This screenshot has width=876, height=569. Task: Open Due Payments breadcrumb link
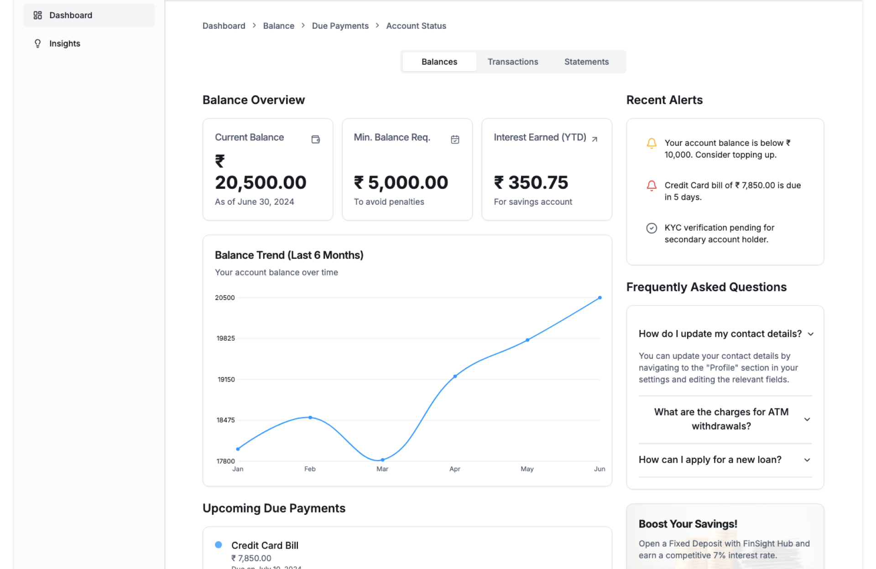pyautogui.click(x=340, y=26)
